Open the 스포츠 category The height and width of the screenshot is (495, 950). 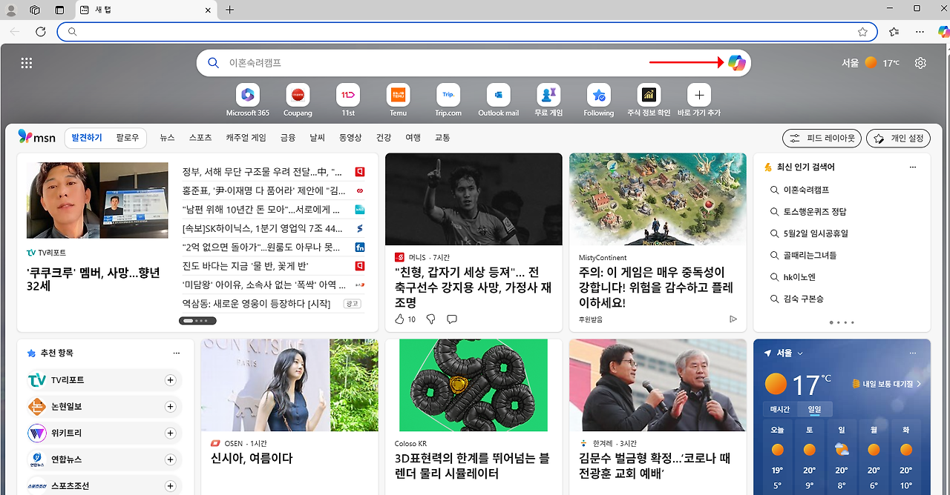click(200, 138)
